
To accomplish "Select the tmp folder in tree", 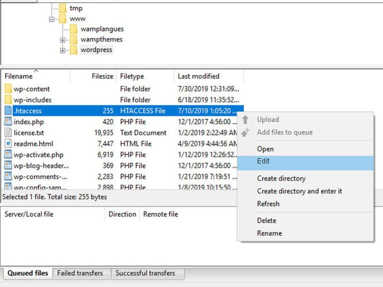I will tap(76, 8).
